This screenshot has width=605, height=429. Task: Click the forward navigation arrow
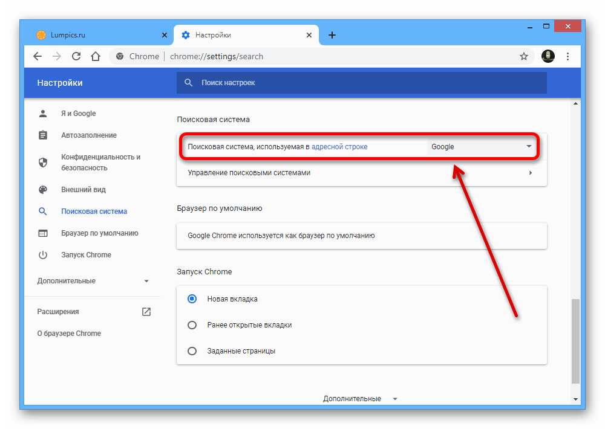tap(57, 56)
